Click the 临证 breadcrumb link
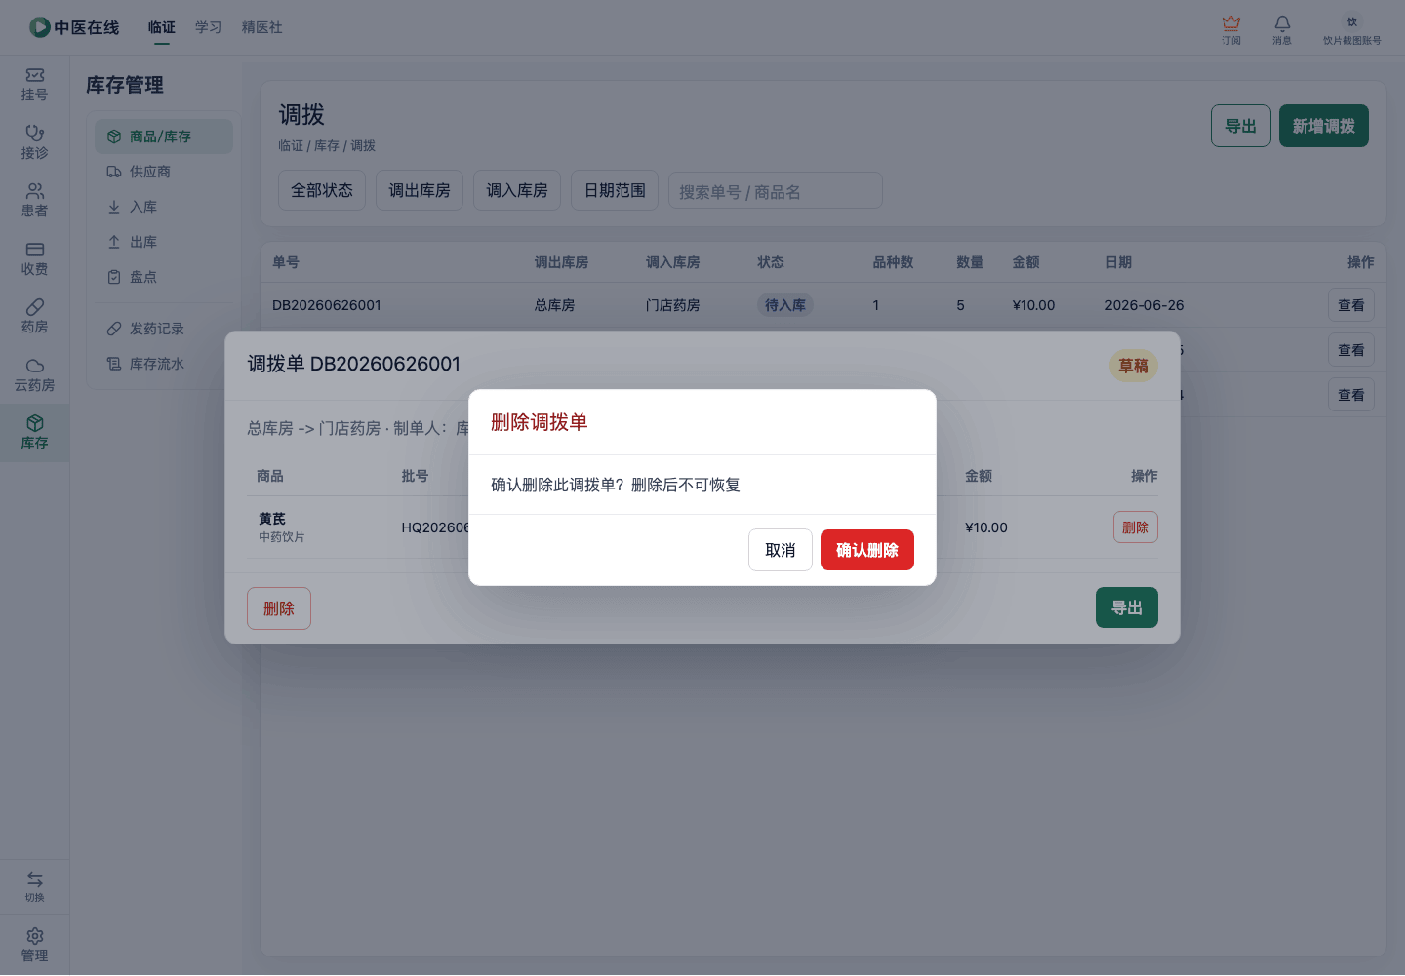Viewport: 1405px width, 976px height. coord(291,145)
